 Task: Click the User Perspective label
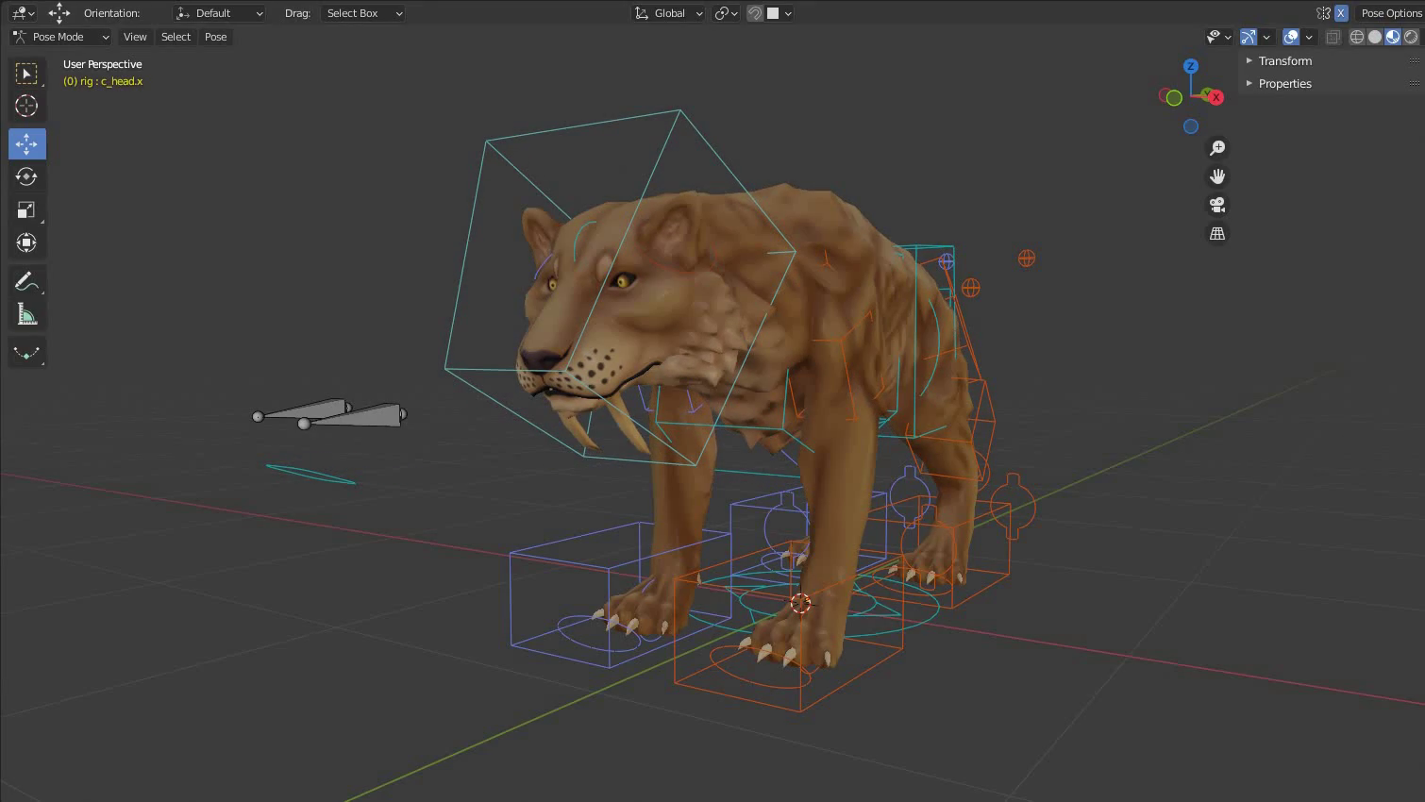pyautogui.click(x=102, y=64)
